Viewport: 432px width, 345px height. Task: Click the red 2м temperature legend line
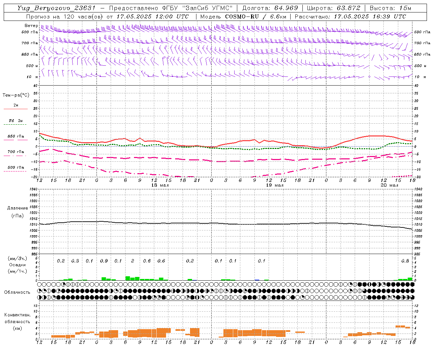[x=16, y=109]
